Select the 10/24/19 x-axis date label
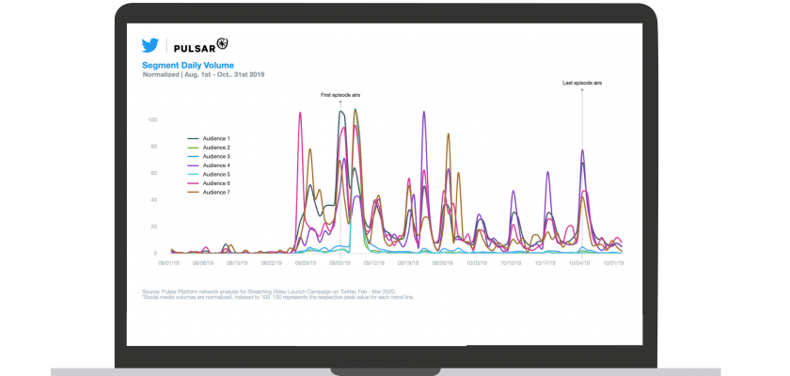Viewport: 790px width, 376px height. click(x=580, y=263)
